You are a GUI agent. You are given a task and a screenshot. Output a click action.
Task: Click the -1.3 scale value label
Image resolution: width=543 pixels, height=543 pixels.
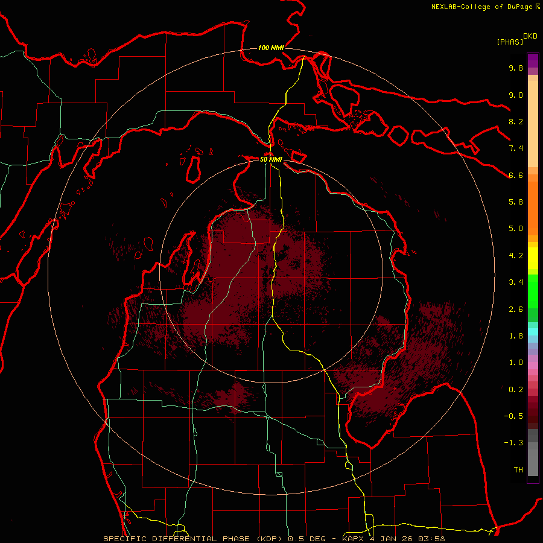point(513,443)
